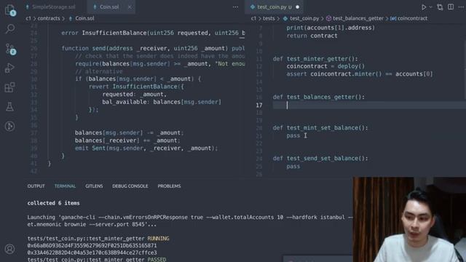This screenshot has width=466, height=262.
Task: Click the function send declaration line
Action: click(153, 48)
